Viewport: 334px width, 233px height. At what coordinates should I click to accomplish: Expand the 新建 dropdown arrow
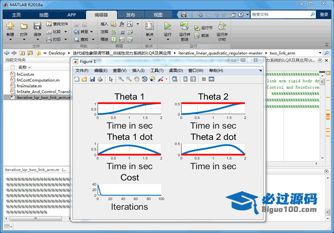[10, 40]
